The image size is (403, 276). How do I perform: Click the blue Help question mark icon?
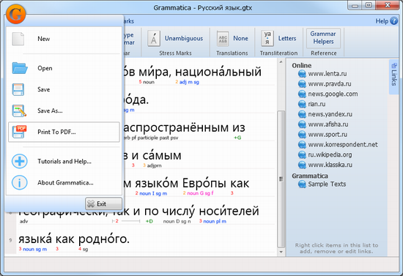click(393, 20)
